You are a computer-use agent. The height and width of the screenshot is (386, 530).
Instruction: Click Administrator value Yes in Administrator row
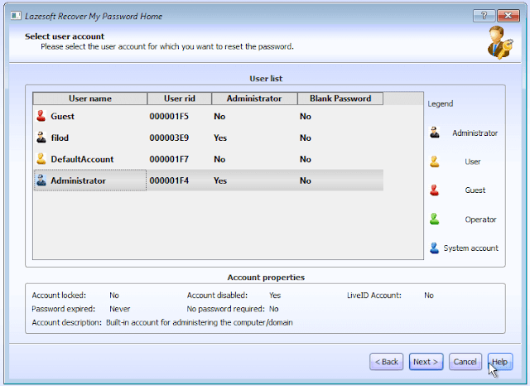click(x=220, y=181)
